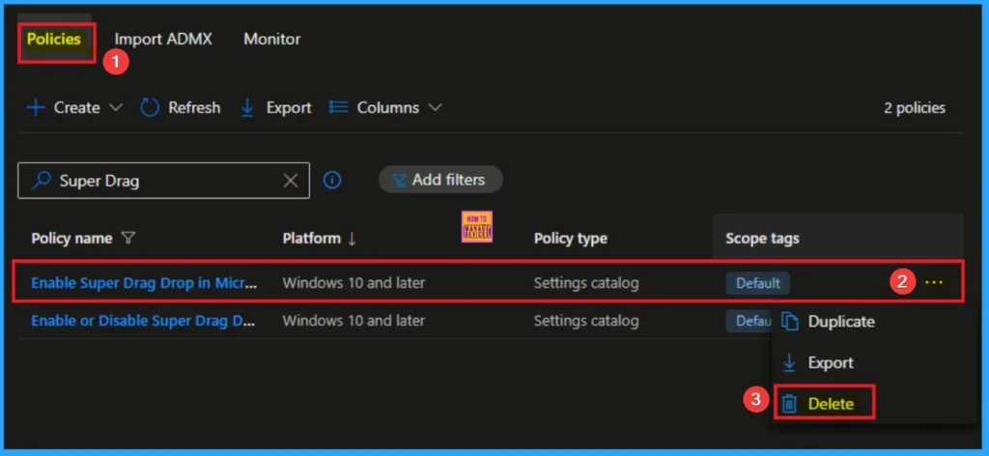Click Windows 10 and later in first row
The height and width of the screenshot is (456, 989).
tap(353, 283)
